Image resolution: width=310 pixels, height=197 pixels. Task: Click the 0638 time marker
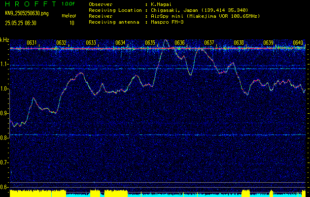239,43
